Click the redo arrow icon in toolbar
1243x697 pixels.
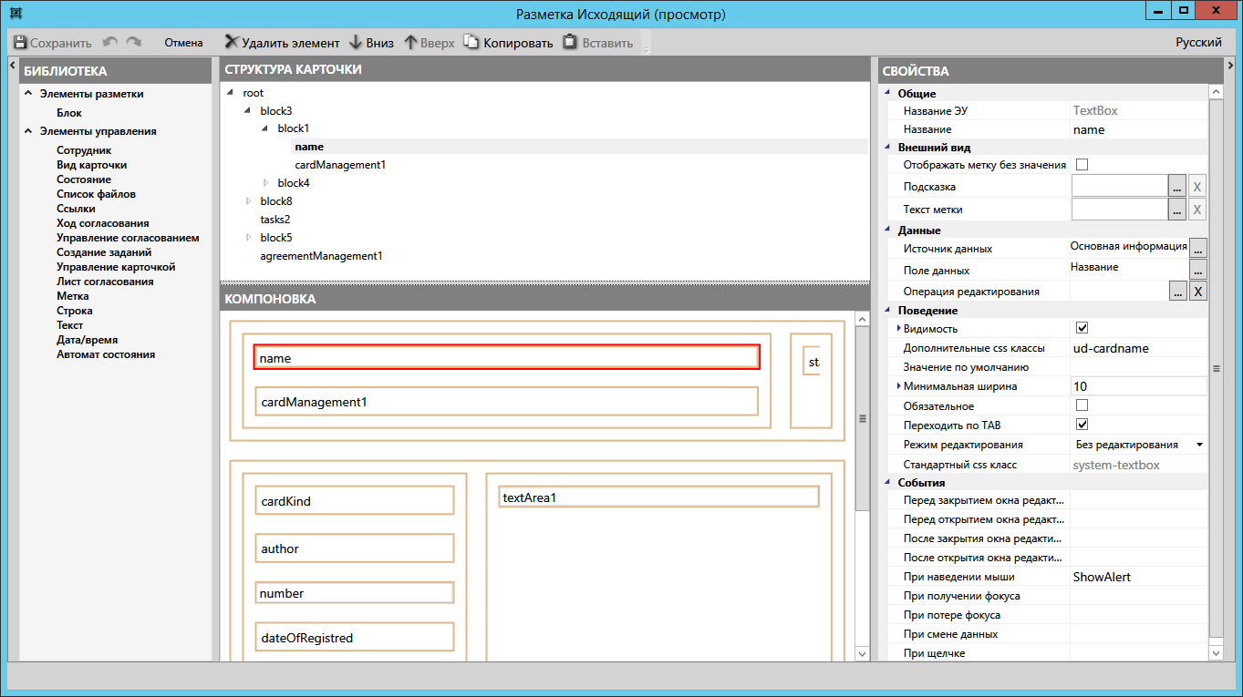point(134,43)
